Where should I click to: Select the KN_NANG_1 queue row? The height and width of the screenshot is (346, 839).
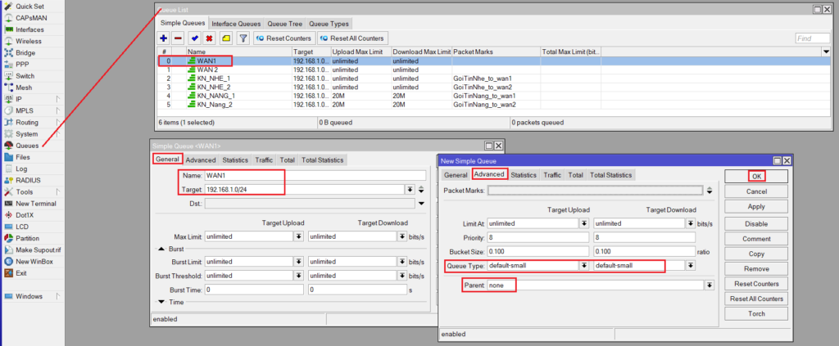coord(215,96)
